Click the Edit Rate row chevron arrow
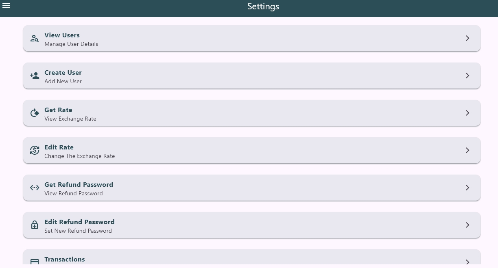Image resolution: width=498 pixels, height=268 pixels. coord(467,151)
